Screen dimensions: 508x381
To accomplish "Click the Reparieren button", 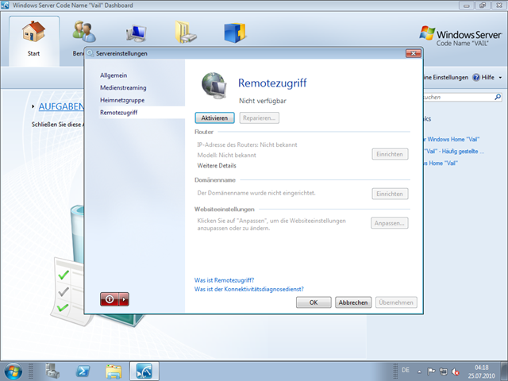I will click(260, 118).
